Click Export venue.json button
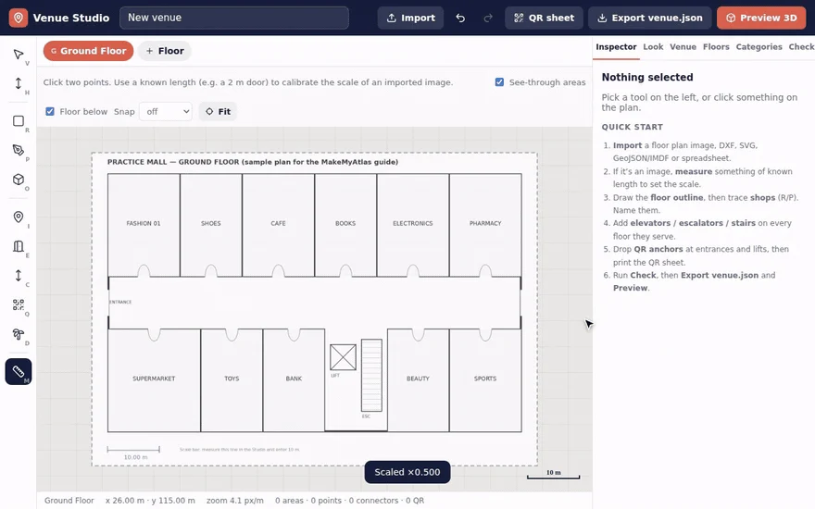 coord(650,18)
